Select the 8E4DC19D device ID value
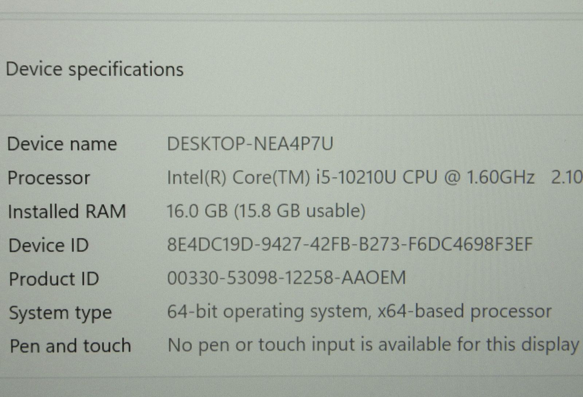583x397 pixels. pos(212,245)
